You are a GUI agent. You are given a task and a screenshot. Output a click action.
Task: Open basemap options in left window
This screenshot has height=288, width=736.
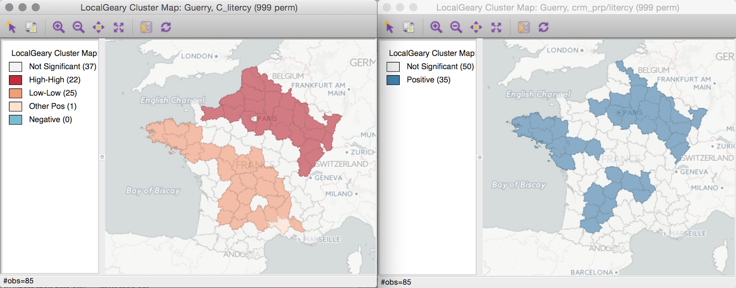146,27
